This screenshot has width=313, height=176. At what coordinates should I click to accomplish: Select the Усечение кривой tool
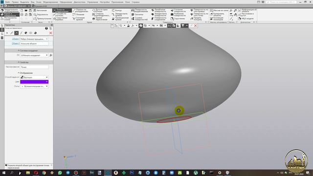(79, 19)
